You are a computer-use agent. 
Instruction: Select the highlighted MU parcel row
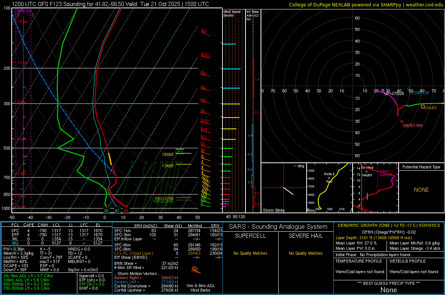56,243
